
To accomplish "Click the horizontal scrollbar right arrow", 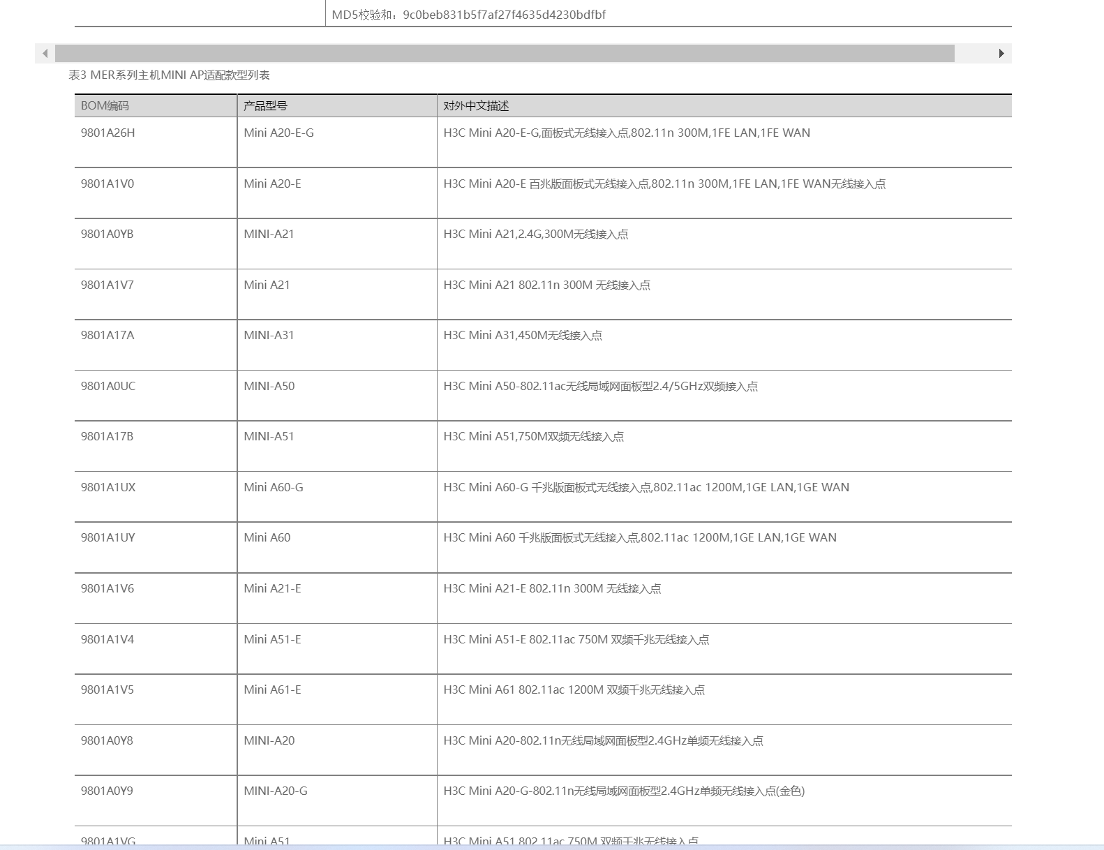I will (x=1001, y=54).
